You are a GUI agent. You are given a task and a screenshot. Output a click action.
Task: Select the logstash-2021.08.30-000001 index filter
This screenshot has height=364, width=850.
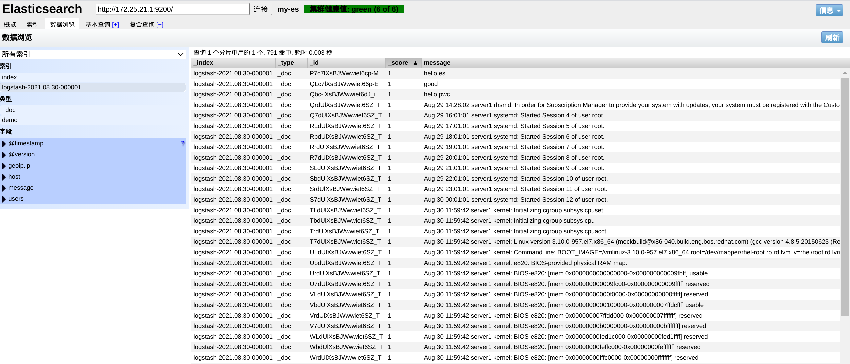[x=42, y=87]
